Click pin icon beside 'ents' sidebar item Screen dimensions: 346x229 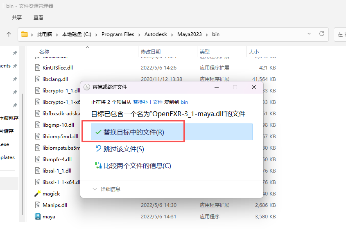coord(15,66)
